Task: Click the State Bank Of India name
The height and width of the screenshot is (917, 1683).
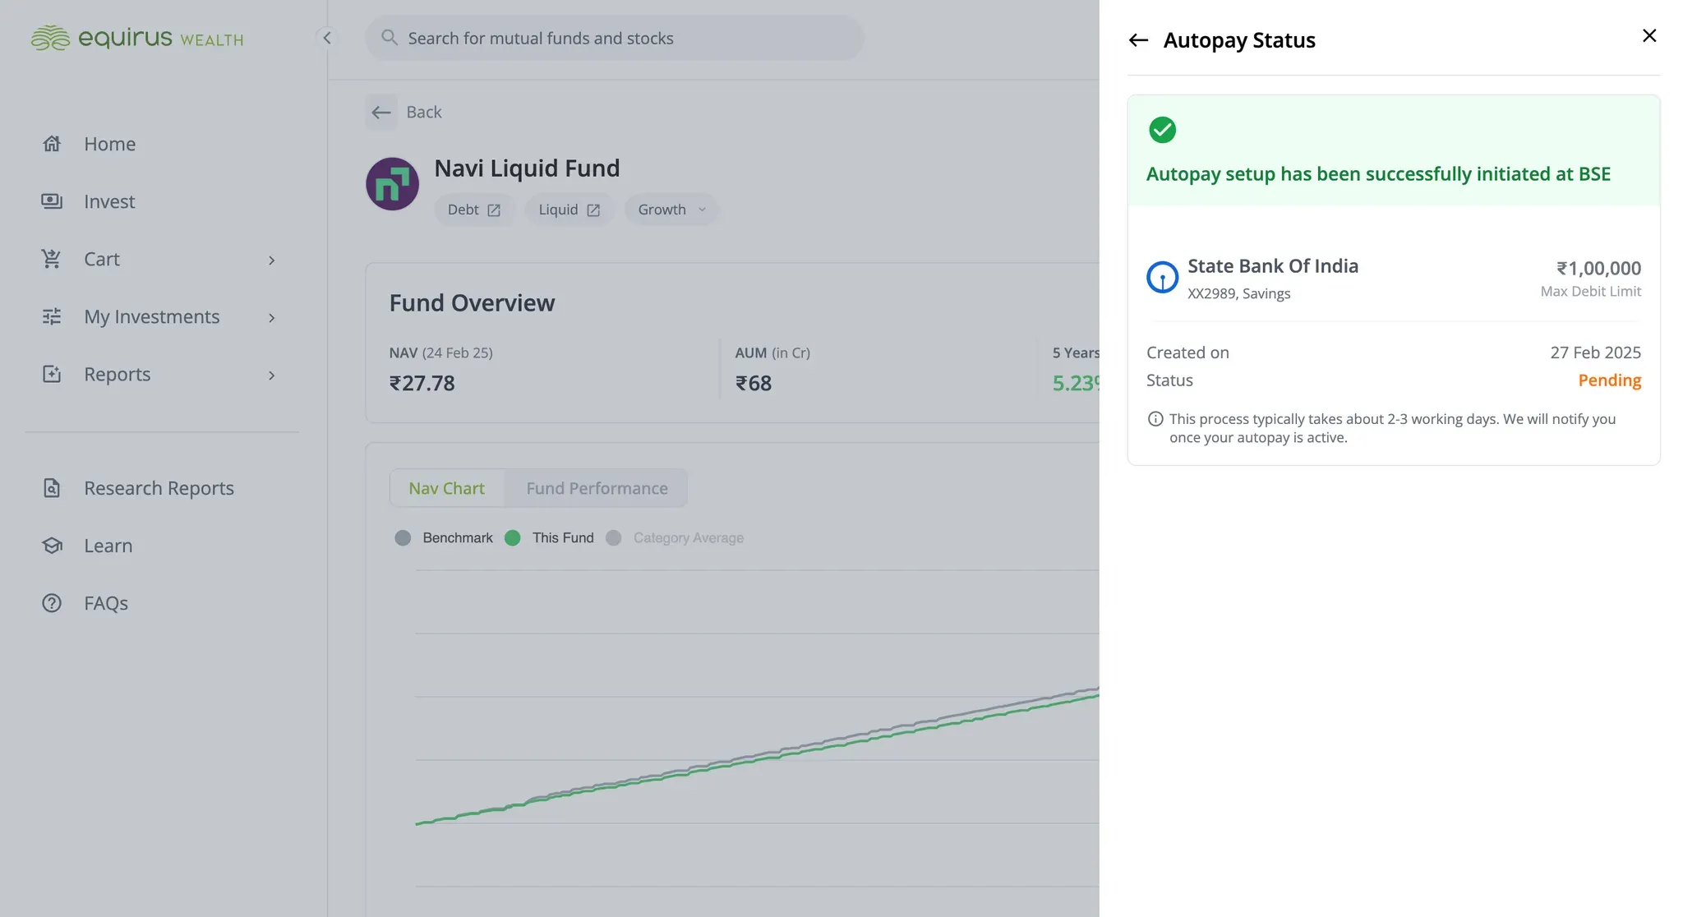Action: [x=1273, y=266]
